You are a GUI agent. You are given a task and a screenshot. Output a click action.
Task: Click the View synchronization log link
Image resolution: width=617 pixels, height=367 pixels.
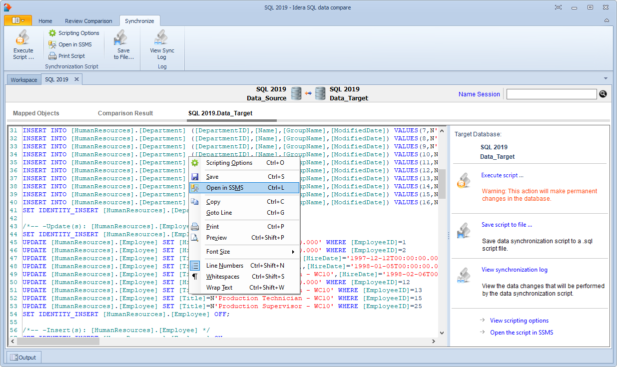(x=514, y=270)
